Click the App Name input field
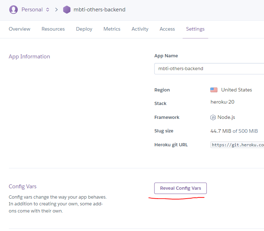Screen dimensions: 264x231 point(209,69)
